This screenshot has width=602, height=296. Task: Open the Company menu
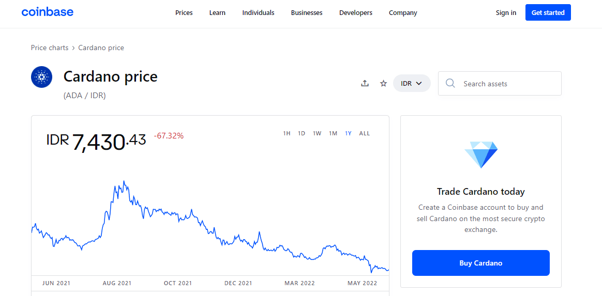(403, 12)
